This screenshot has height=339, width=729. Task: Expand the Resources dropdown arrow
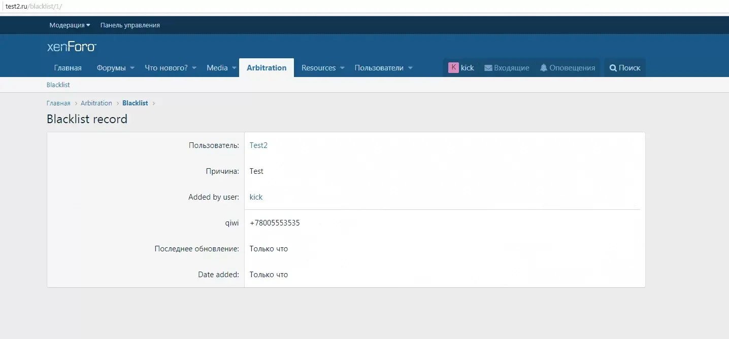pyautogui.click(x=342, y=68)
